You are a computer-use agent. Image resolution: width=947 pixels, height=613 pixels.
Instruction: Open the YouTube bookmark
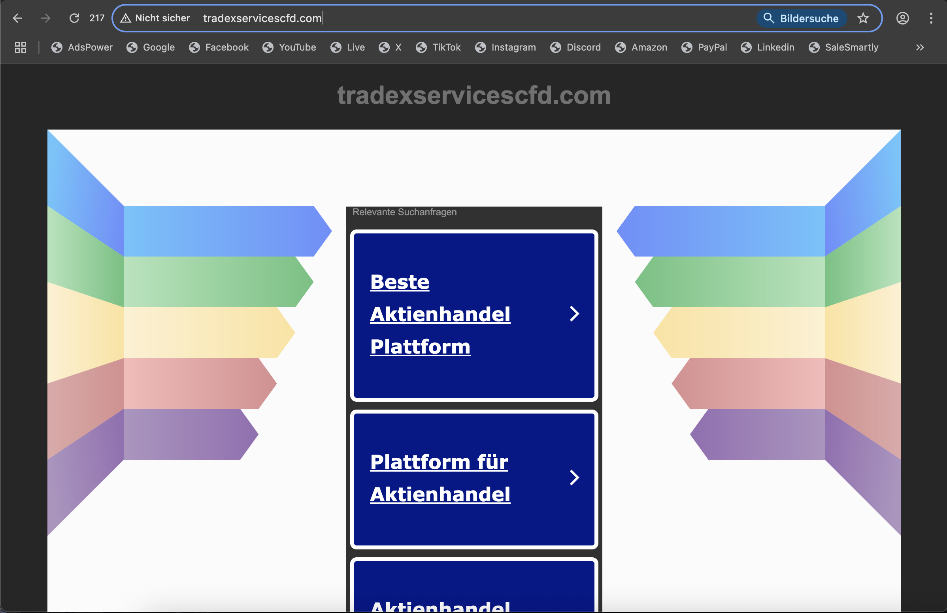tap(289, 47)
